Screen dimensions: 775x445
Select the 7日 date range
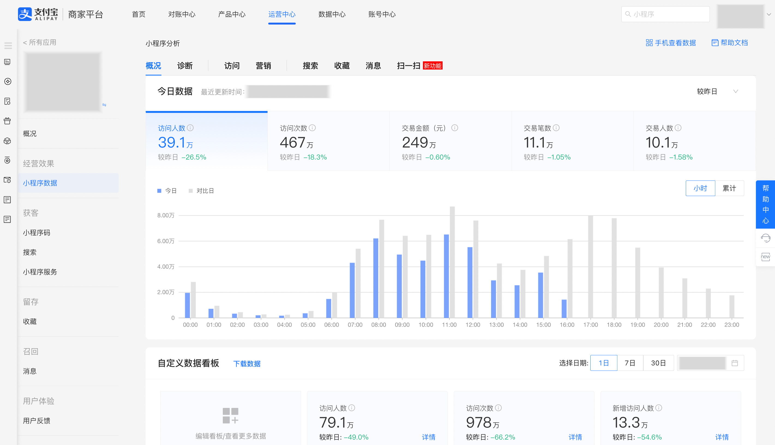pyautogui.click(x=630, y=363)
